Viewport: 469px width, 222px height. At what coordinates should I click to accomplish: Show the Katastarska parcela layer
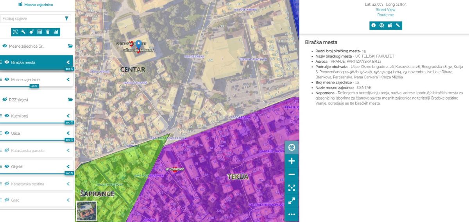coord(7,150)
